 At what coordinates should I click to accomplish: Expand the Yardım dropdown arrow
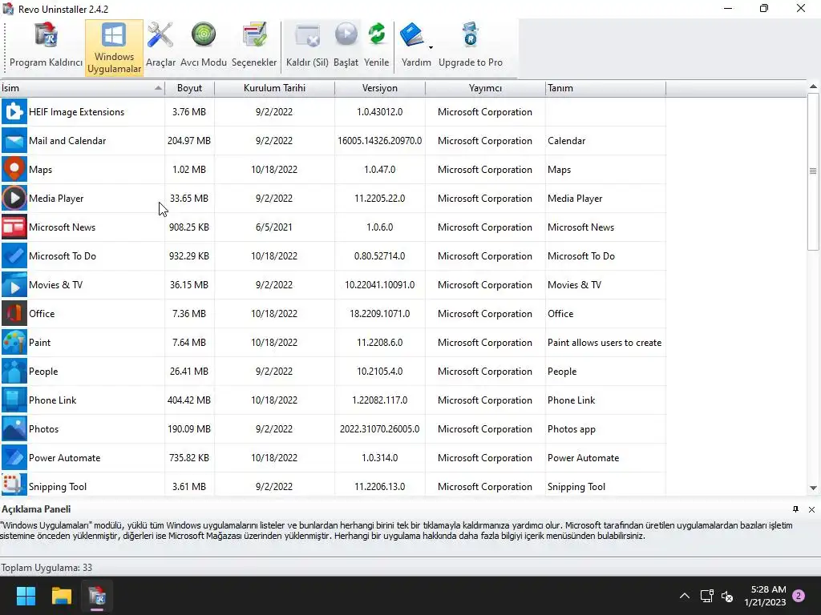(x=431, y=47)
